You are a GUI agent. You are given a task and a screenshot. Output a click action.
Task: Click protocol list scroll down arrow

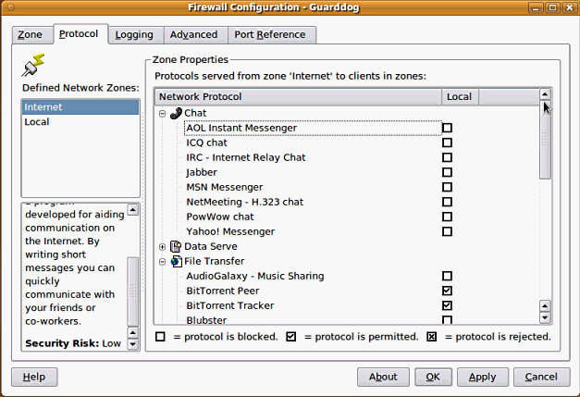545,318
